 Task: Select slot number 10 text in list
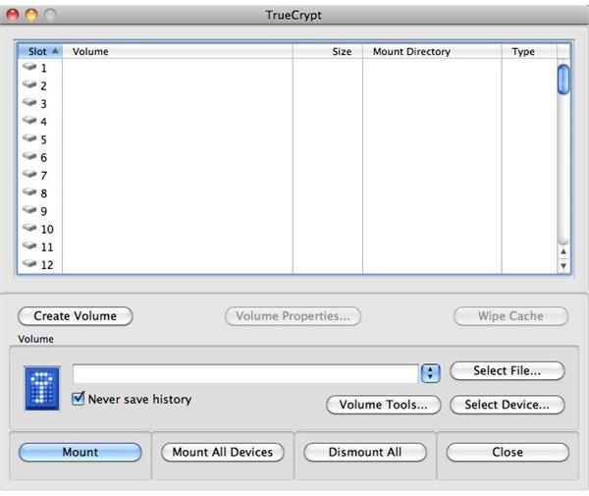(47, 229)
